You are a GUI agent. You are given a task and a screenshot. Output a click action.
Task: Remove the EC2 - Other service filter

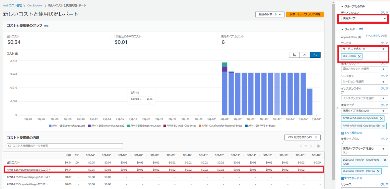[359, 56]
